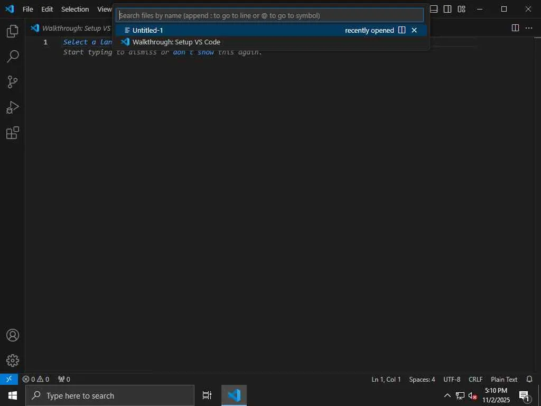This screenshot has height=406, width=541.
Task: Split the editor right
Action: click(515, 28)
